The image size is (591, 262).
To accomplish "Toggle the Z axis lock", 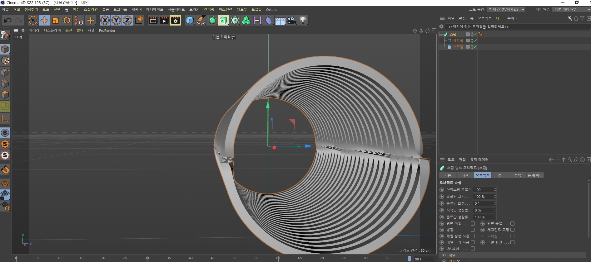I will pyautogui.click(x=127, y=21).
